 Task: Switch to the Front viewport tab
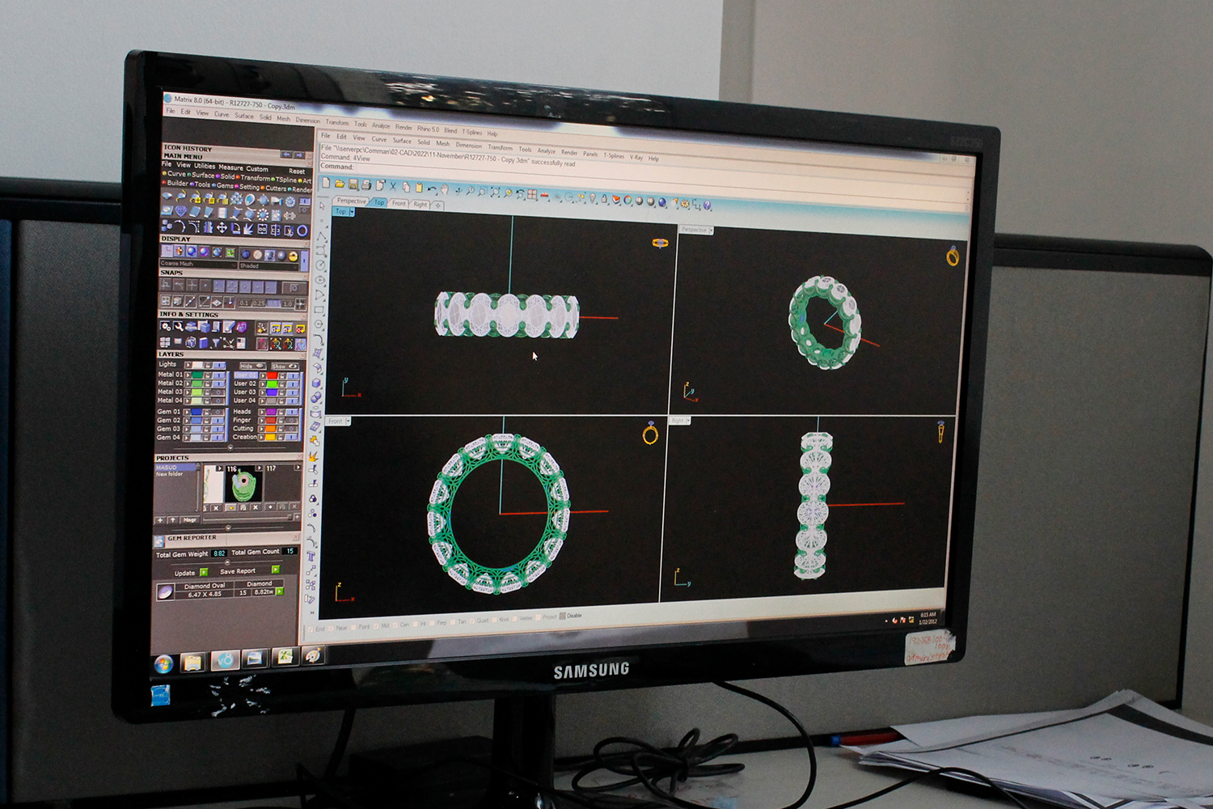[399, 204]
